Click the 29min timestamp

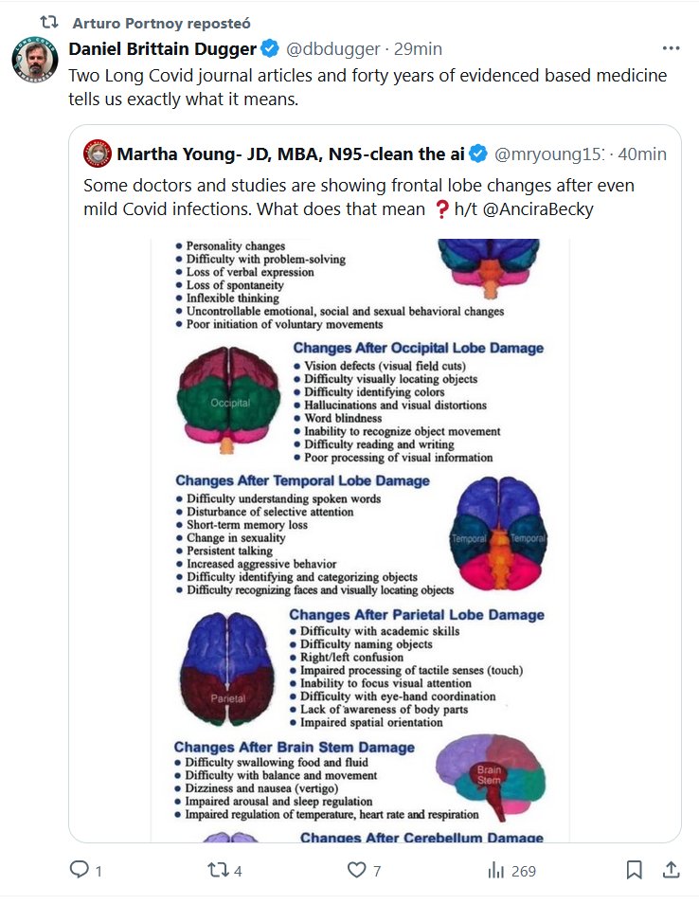coord(418,49)
